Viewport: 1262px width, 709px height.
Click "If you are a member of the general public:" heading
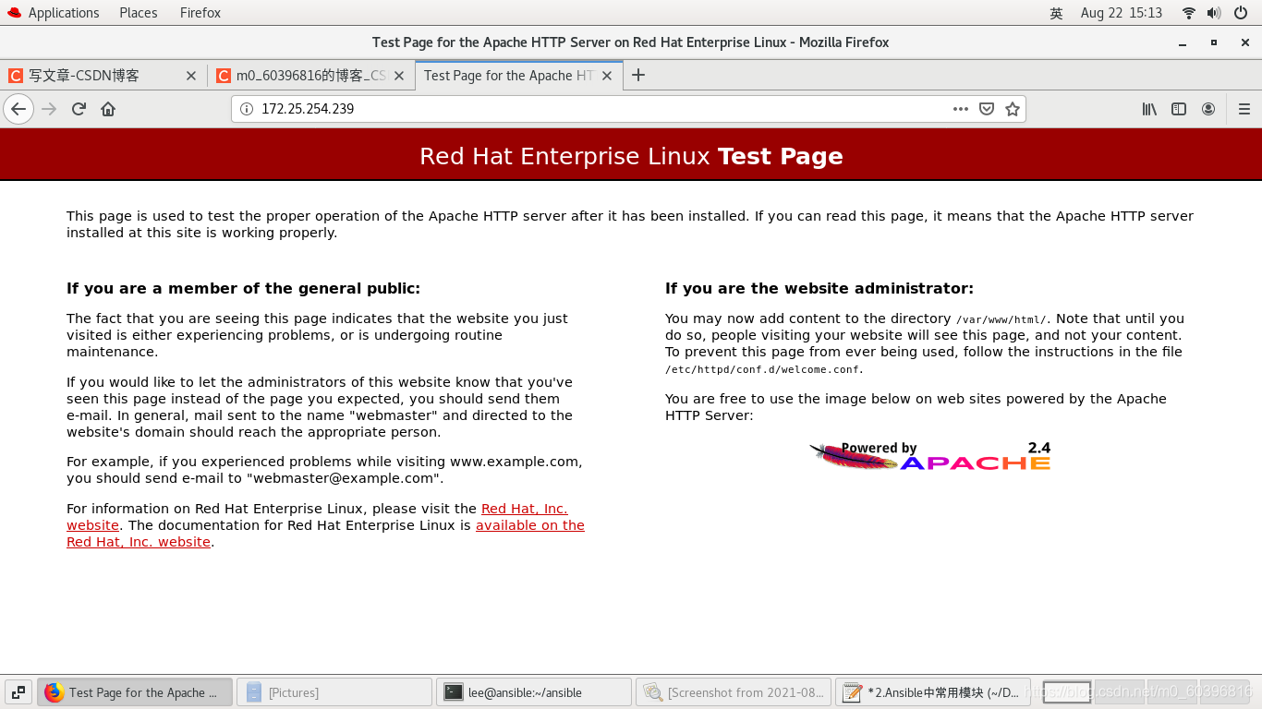click(x=243, y=289)
